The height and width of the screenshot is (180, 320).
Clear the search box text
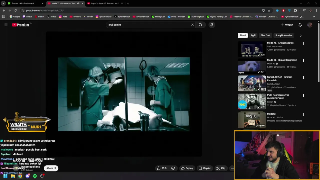(x=192, y=25)
